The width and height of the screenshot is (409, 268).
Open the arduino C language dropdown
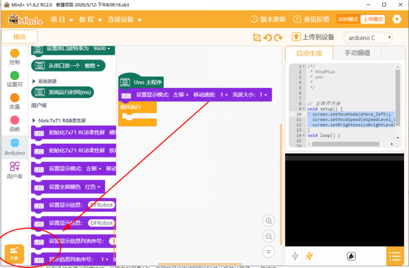tap(368, 38)
